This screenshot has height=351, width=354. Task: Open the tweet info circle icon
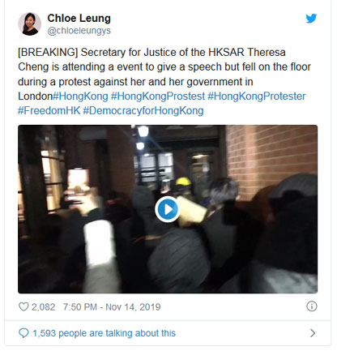point(312,306)
